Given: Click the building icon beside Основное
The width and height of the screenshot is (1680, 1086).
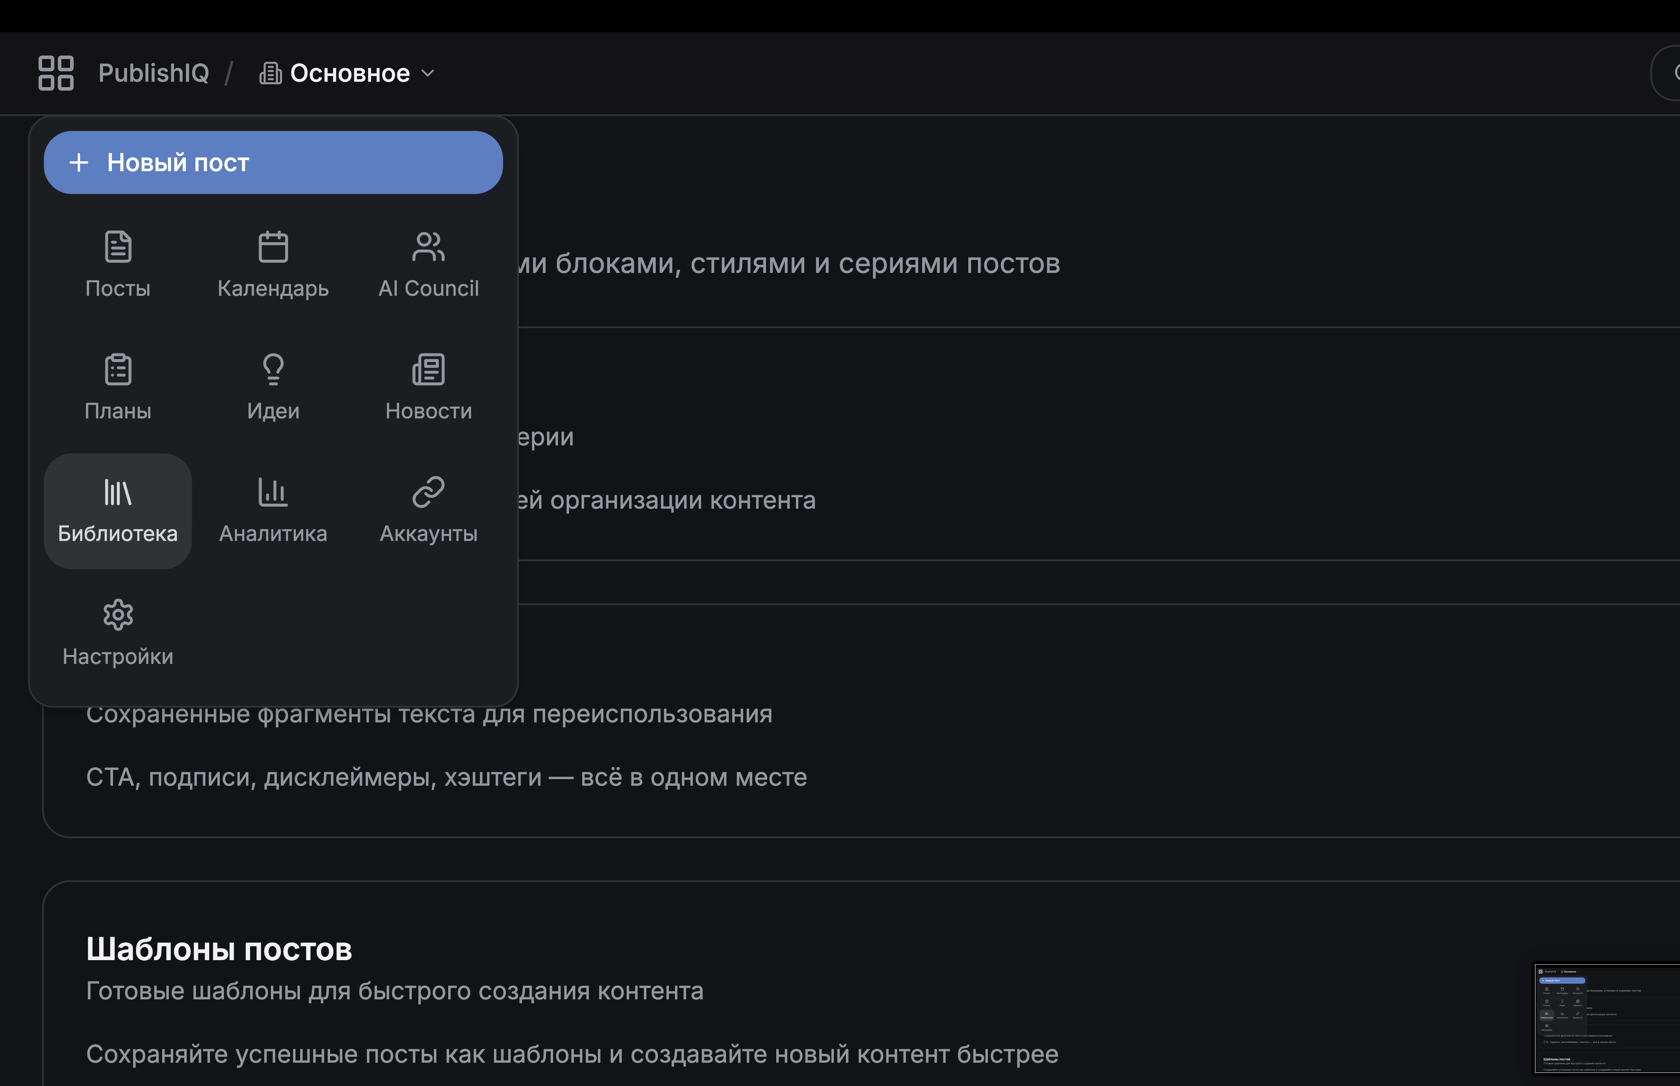Looking at the screenshot, I should click(271, 74).
